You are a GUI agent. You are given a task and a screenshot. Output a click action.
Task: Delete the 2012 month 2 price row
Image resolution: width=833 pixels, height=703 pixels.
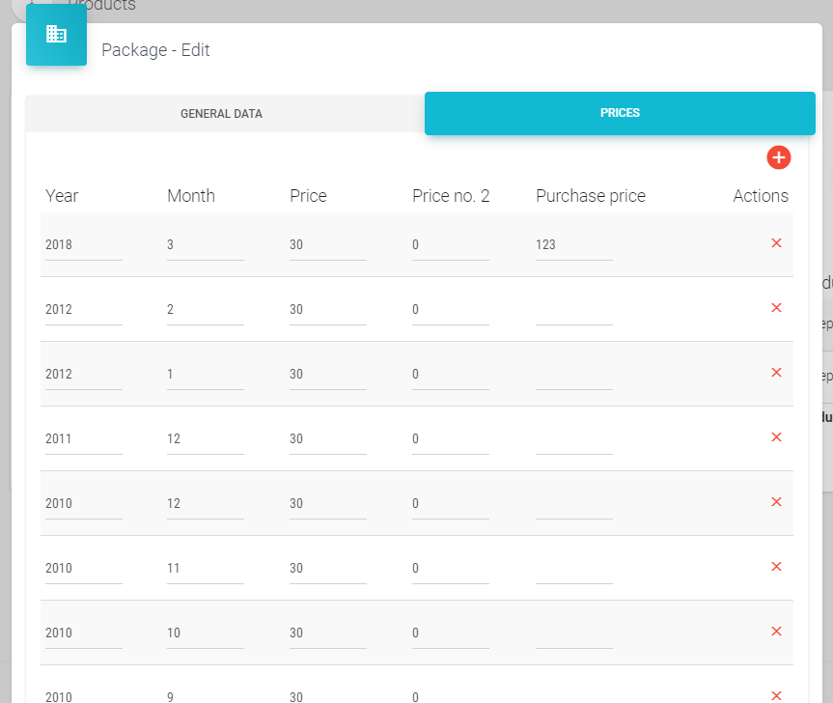776,308
